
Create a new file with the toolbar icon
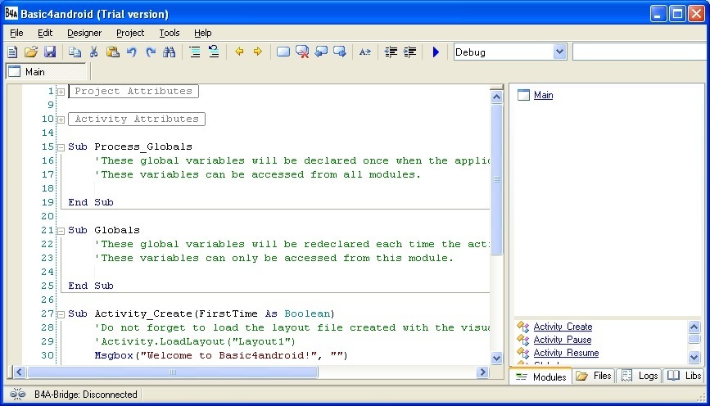(12, 52)
